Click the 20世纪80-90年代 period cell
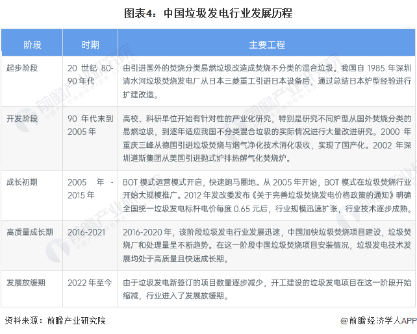Screen dimensions: 417x334 [x=90, y=74]
